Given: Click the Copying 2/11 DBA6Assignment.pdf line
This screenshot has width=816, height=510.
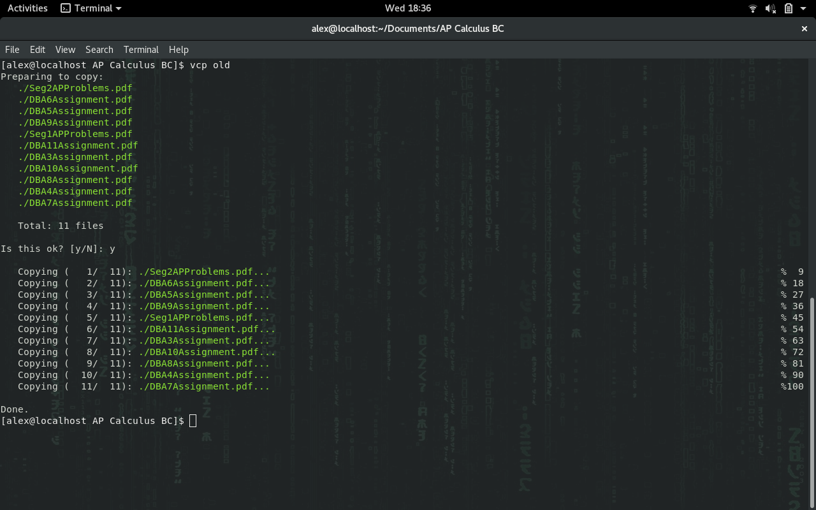Looking at the screenshot, I should click(x=144, y=283).
